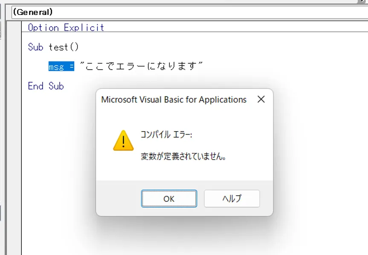This screenshot has width=368, height=255.
Task: Click the コンパイル エラー: message text
Action: coord(166,135)
